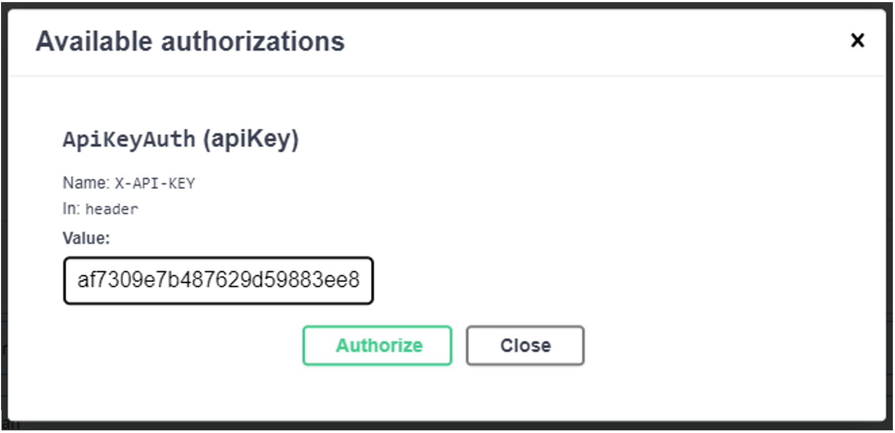The image size is (895, 433).
Task: Close the dialog using the X icon
Action: [857, 40]
